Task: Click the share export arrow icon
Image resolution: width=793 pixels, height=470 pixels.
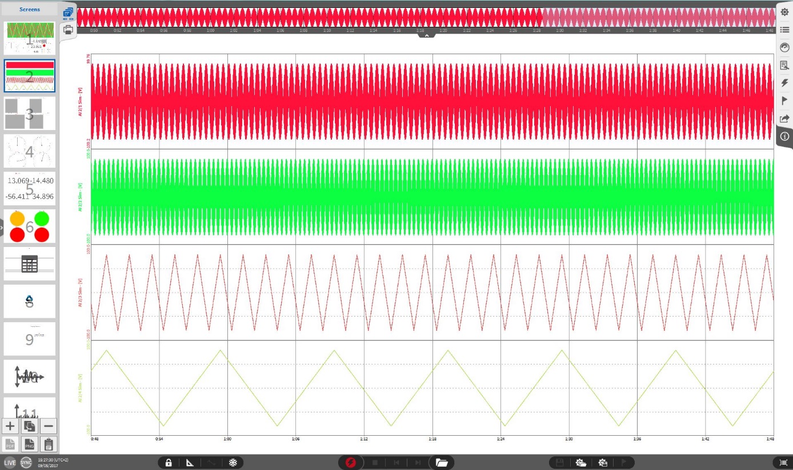Action: [x=784, y=119]
